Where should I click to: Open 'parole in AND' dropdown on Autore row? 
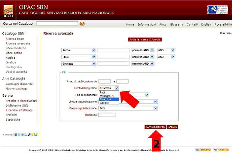pos(142,50)
